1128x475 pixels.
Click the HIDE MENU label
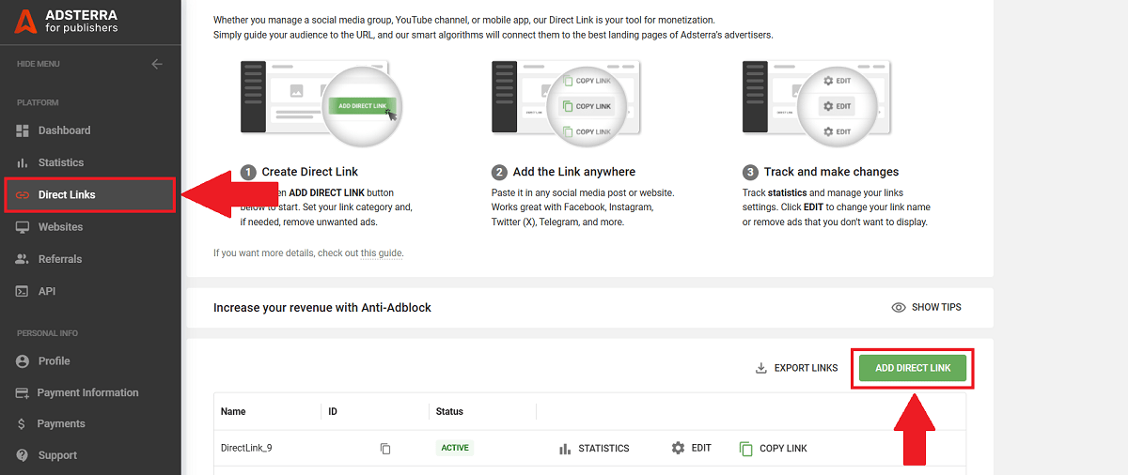39,64
